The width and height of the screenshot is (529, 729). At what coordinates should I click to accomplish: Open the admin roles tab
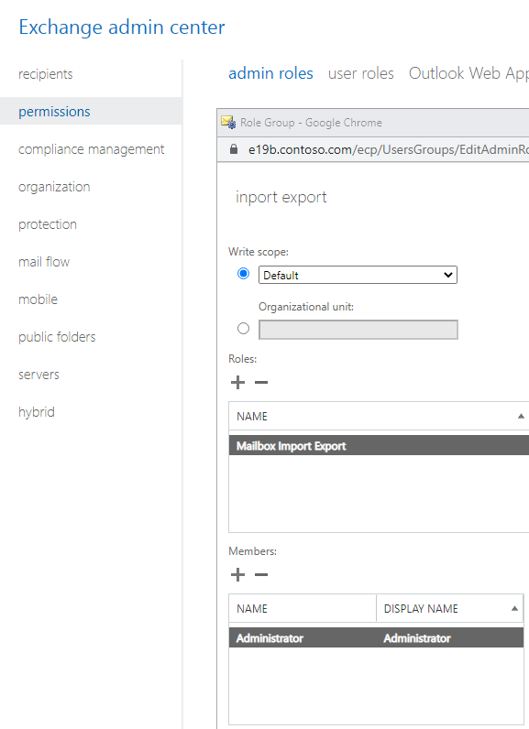point(270,73)
